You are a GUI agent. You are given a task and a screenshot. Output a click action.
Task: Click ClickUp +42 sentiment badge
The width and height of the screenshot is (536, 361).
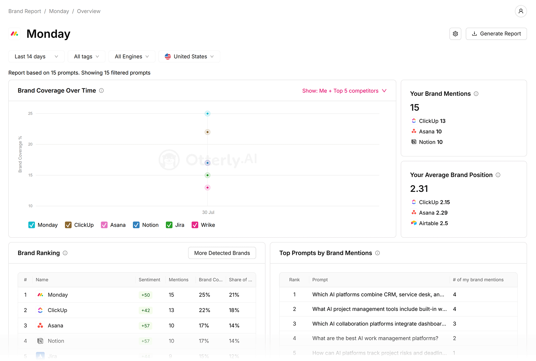(x=145, y=310)
